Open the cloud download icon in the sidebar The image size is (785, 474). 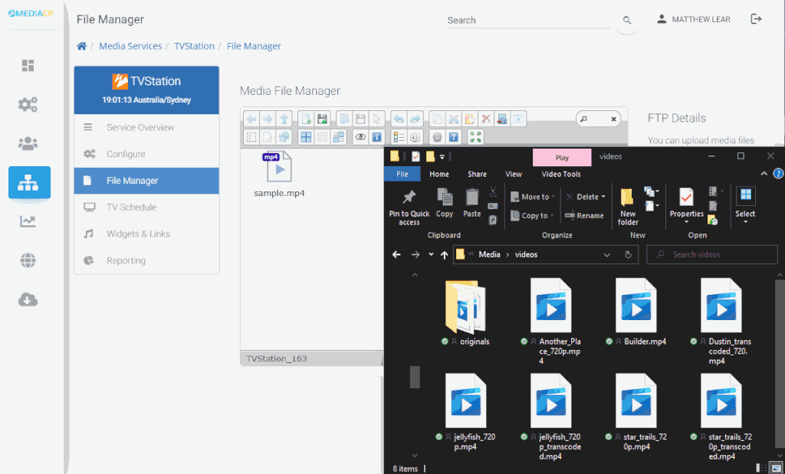(28, 299)
